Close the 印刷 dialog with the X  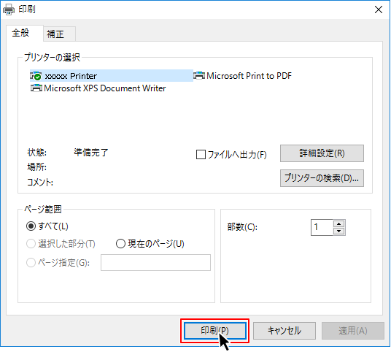(379, 9)
